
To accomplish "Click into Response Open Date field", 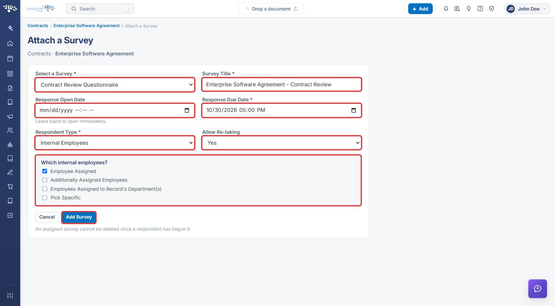I will point(115,110).
